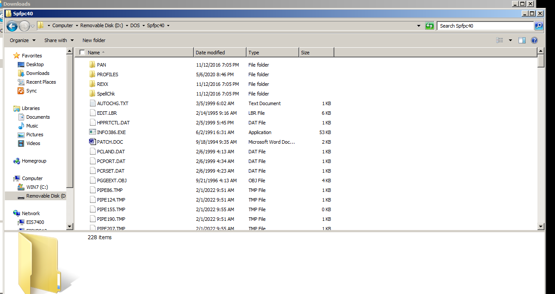Sort by the Type column header
555x294 pixels.
point(272,53)
